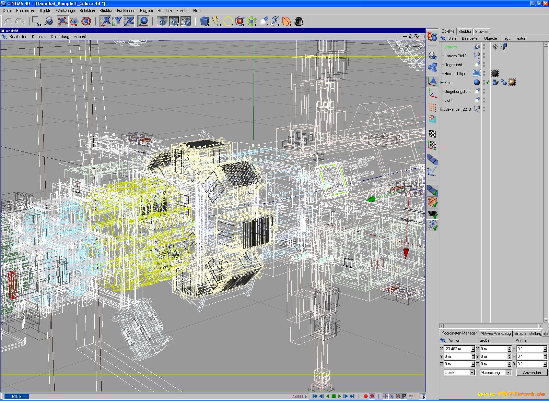This screenshot has width=549, height=401.
Task: Expand the Alexander_2213 object group
Action: (442, 109)
